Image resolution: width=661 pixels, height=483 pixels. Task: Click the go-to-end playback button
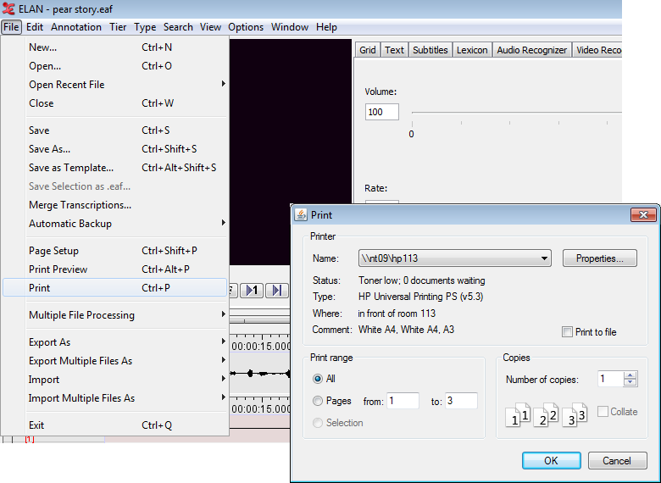point(277,290)
